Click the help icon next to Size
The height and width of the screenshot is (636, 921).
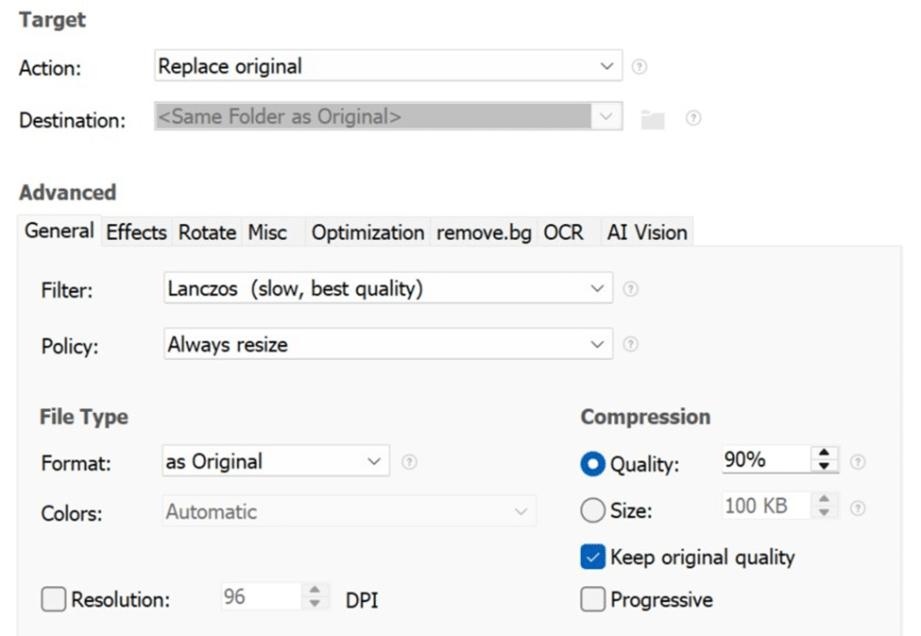pyautogui.click(x=858, y=510)
